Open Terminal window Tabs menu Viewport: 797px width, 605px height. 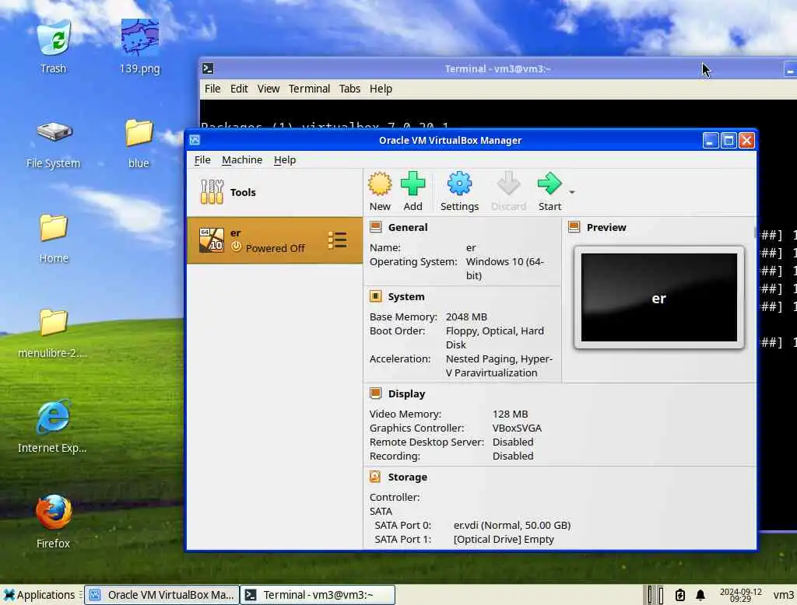click(349, 89)
